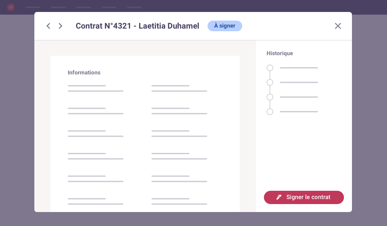
Task: Click the app logo in the top bar
Action: pyautogui.click(x=11, y=7)
